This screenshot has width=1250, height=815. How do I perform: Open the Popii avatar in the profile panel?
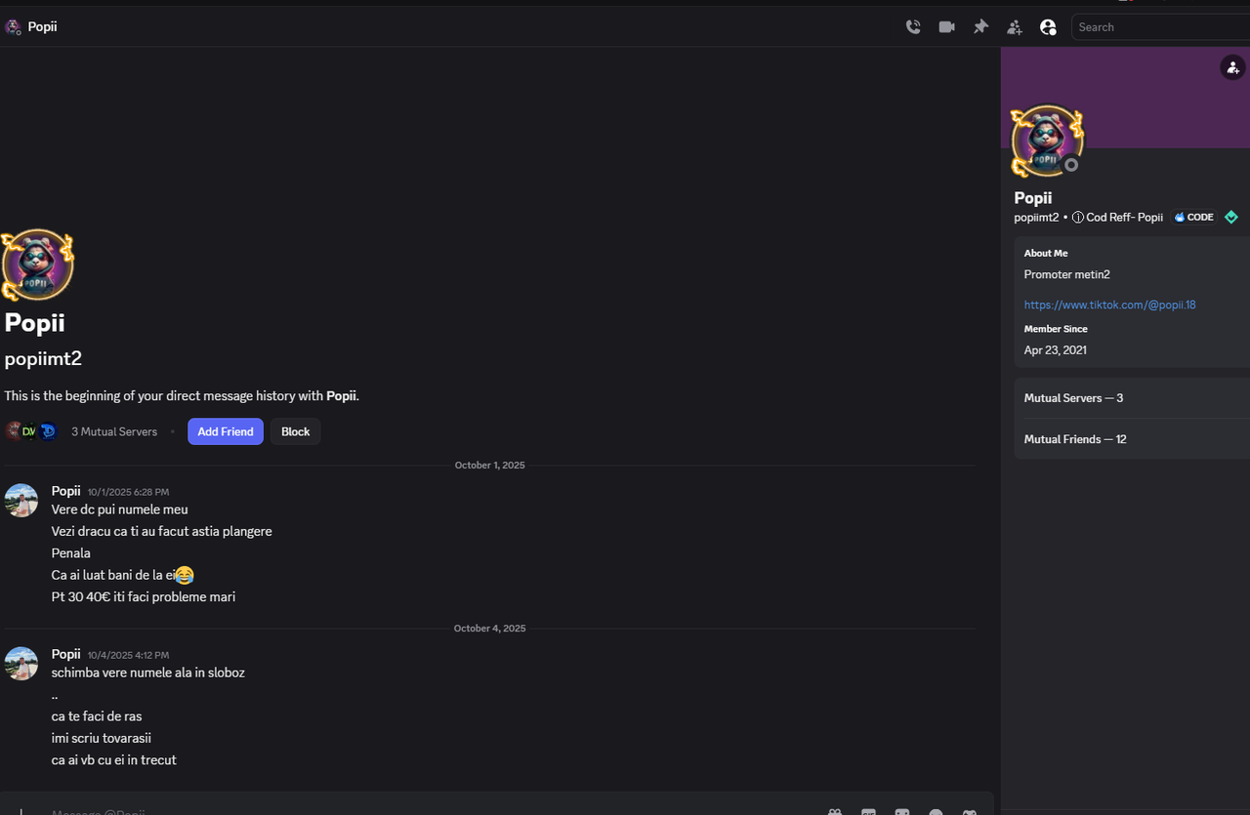point(1047,141)
